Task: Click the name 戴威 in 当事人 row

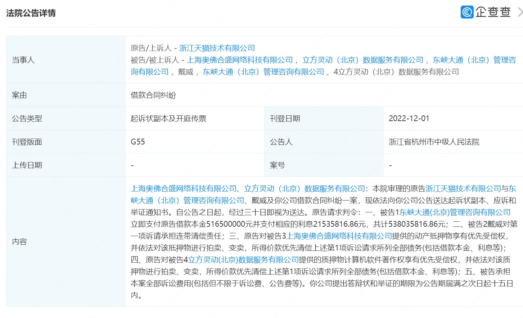Action: pyautogui.click(x=186, y=72)
